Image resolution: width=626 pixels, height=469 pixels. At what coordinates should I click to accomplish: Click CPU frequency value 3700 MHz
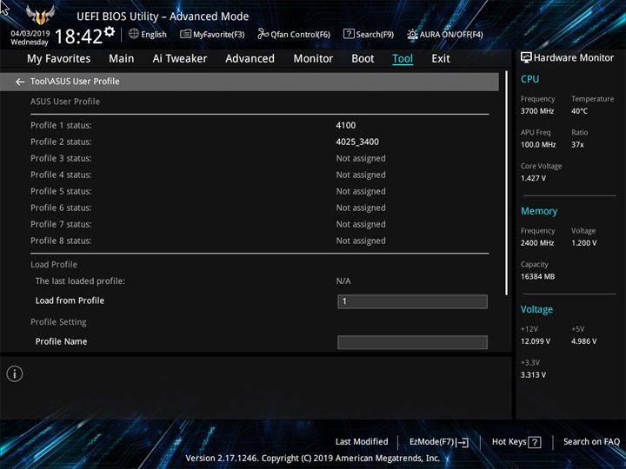[x=537, y=111]
